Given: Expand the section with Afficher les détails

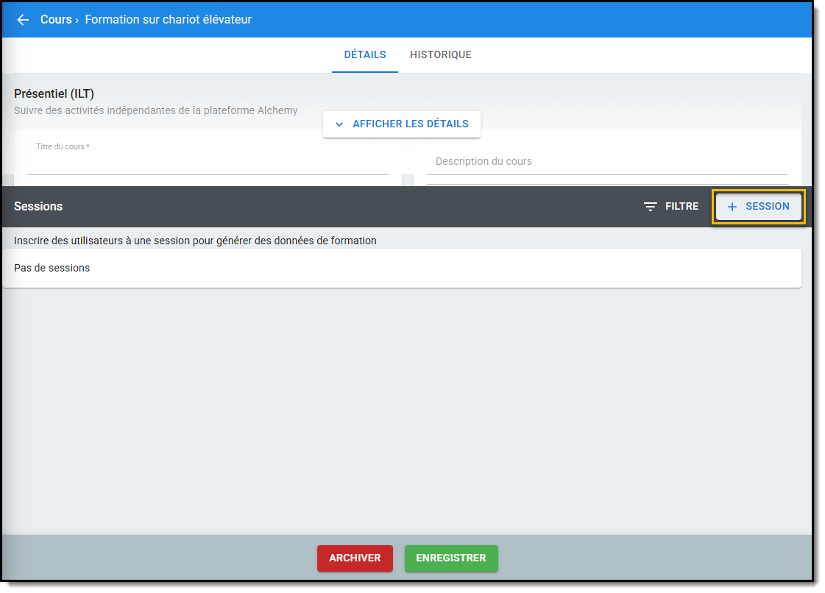Looking at the screenshot, I should coord(402,124).
